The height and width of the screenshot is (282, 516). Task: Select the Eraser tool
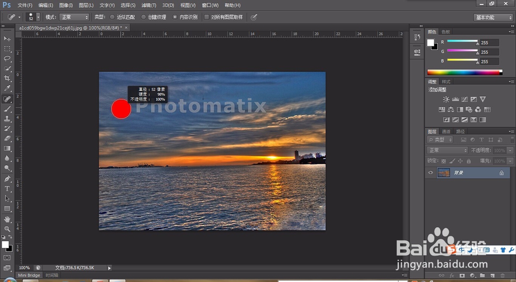(7, 139)
